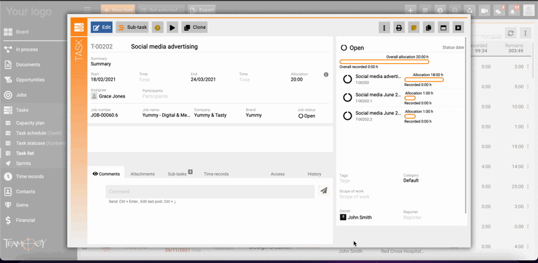The height and width of the screenshot is (263, 538).
Task: Click the Allocation 18:00 h bar for T-00202
Action: [x=424, y=79]
